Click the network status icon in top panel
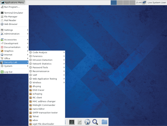This screenshot has height=126, width=167. click(144, 3)
